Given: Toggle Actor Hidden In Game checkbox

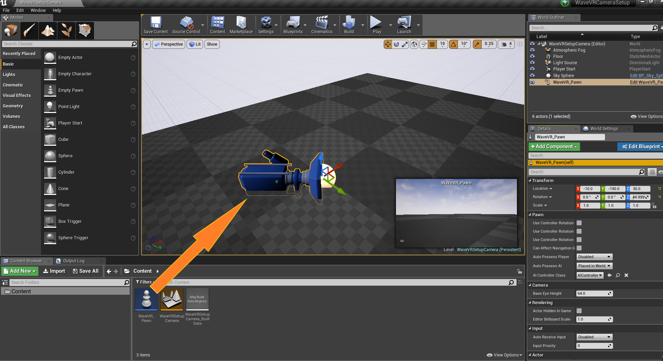Looking at the screenshot, I should tap(579, 311).
